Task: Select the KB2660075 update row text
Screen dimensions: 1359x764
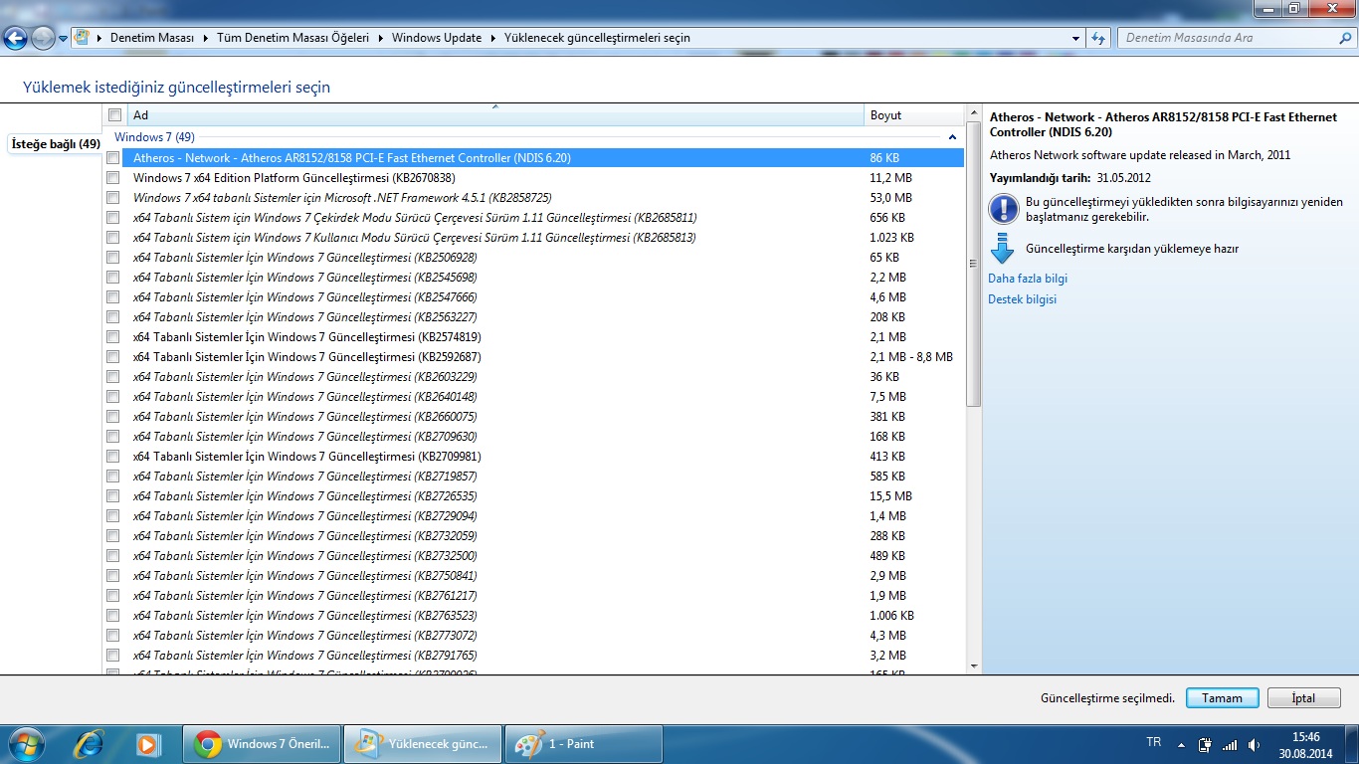Action: [304, 417]
